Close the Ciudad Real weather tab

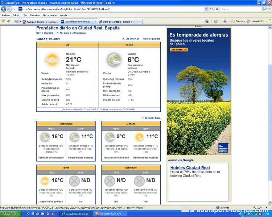(95, 22)
